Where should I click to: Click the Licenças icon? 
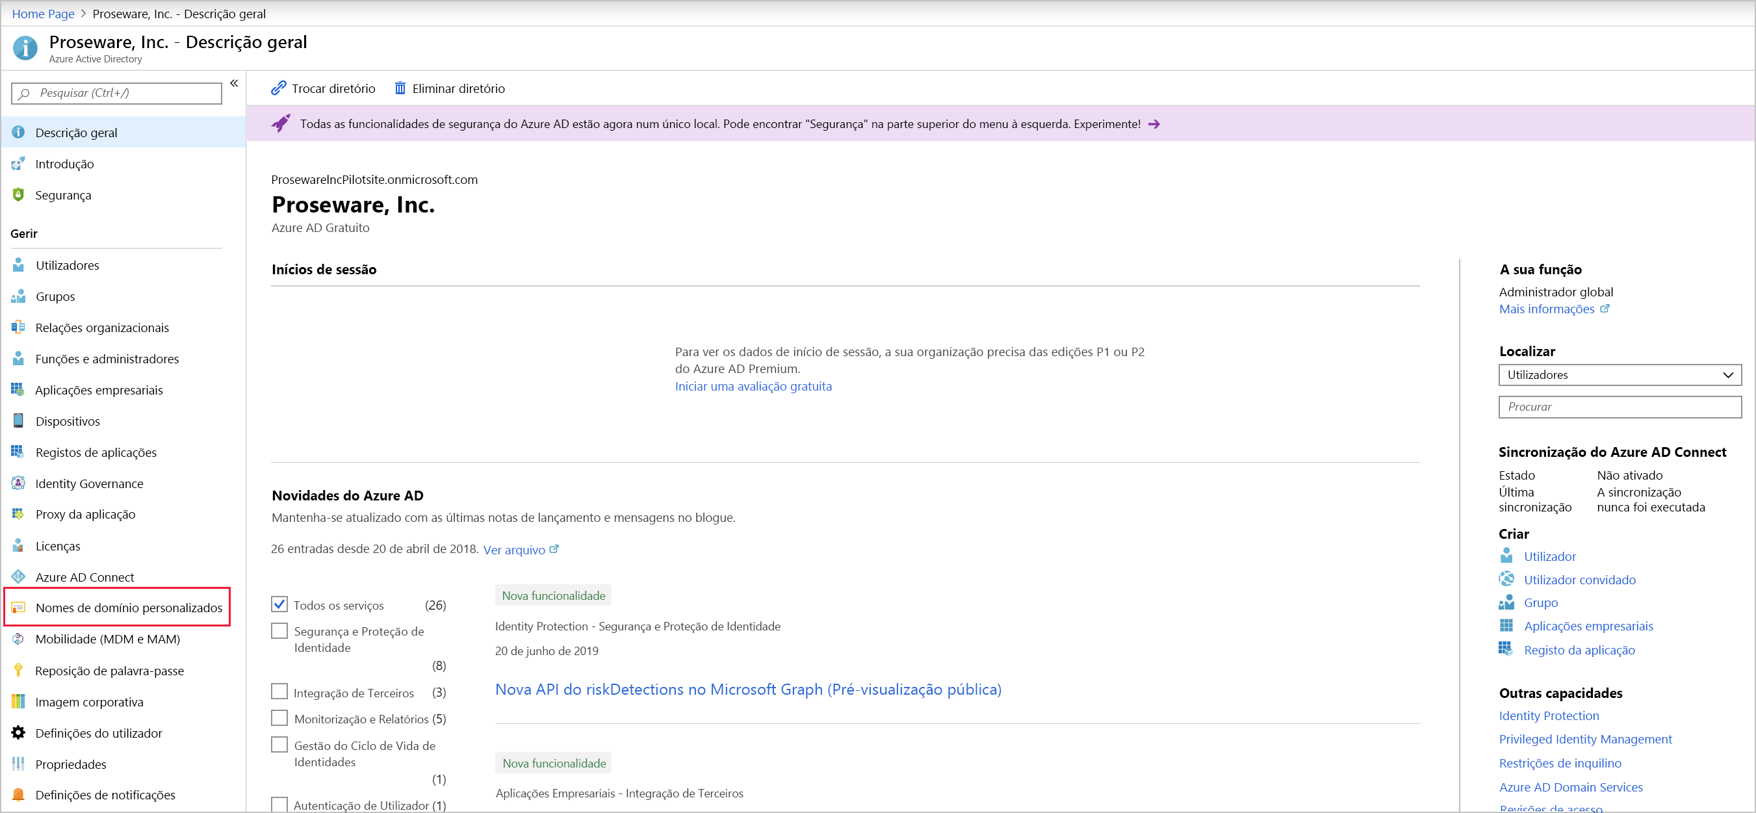pyautogui.click(x=18, y=546)
